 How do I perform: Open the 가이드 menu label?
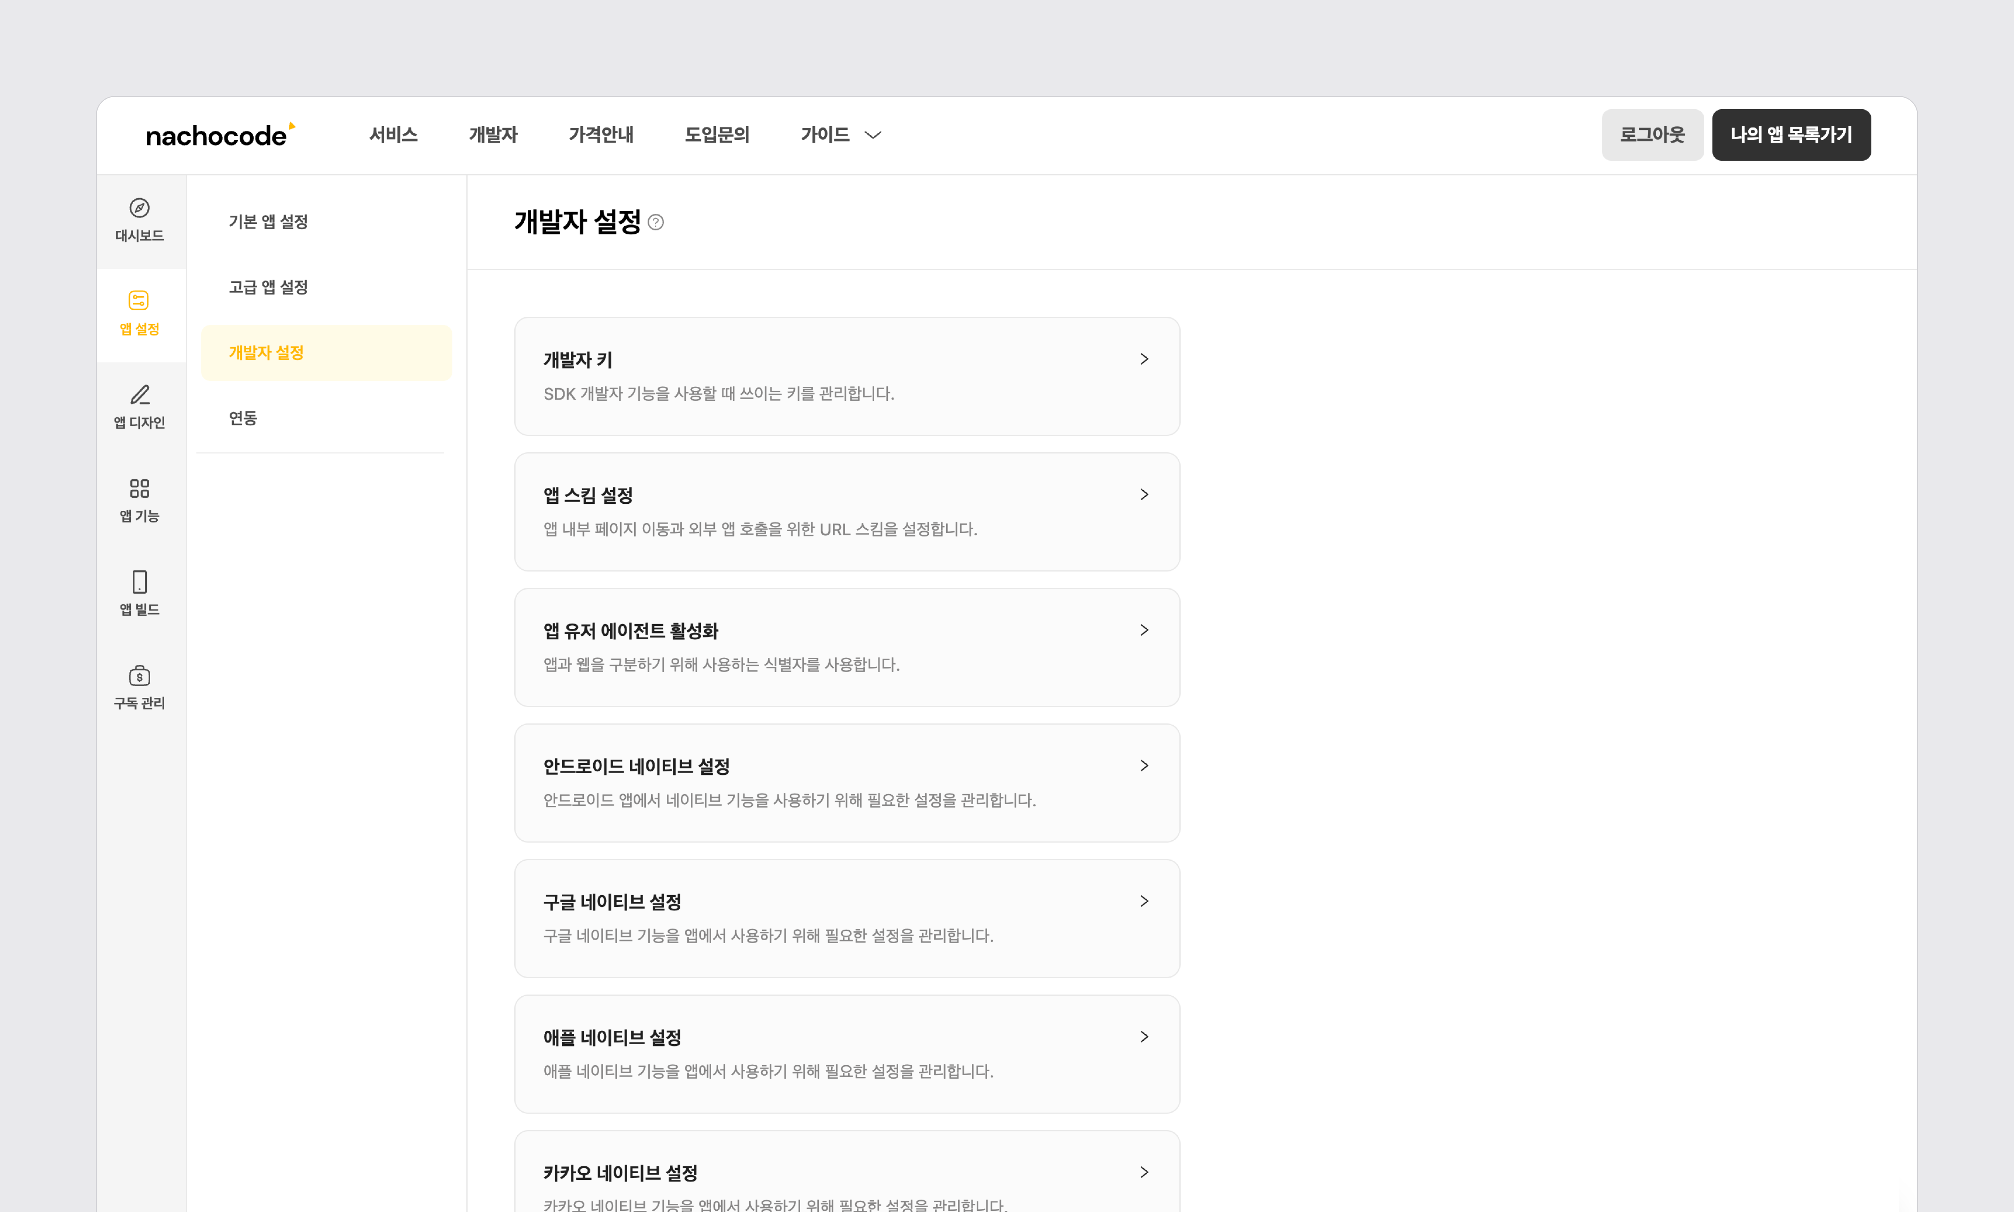(x=825, y=135)
